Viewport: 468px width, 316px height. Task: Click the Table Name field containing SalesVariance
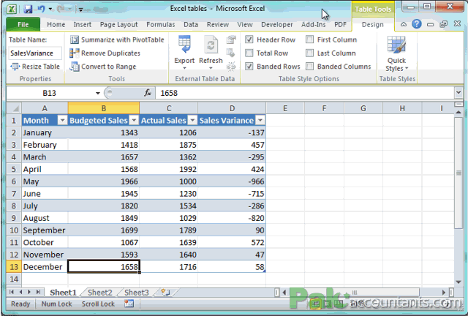point(35,53)
